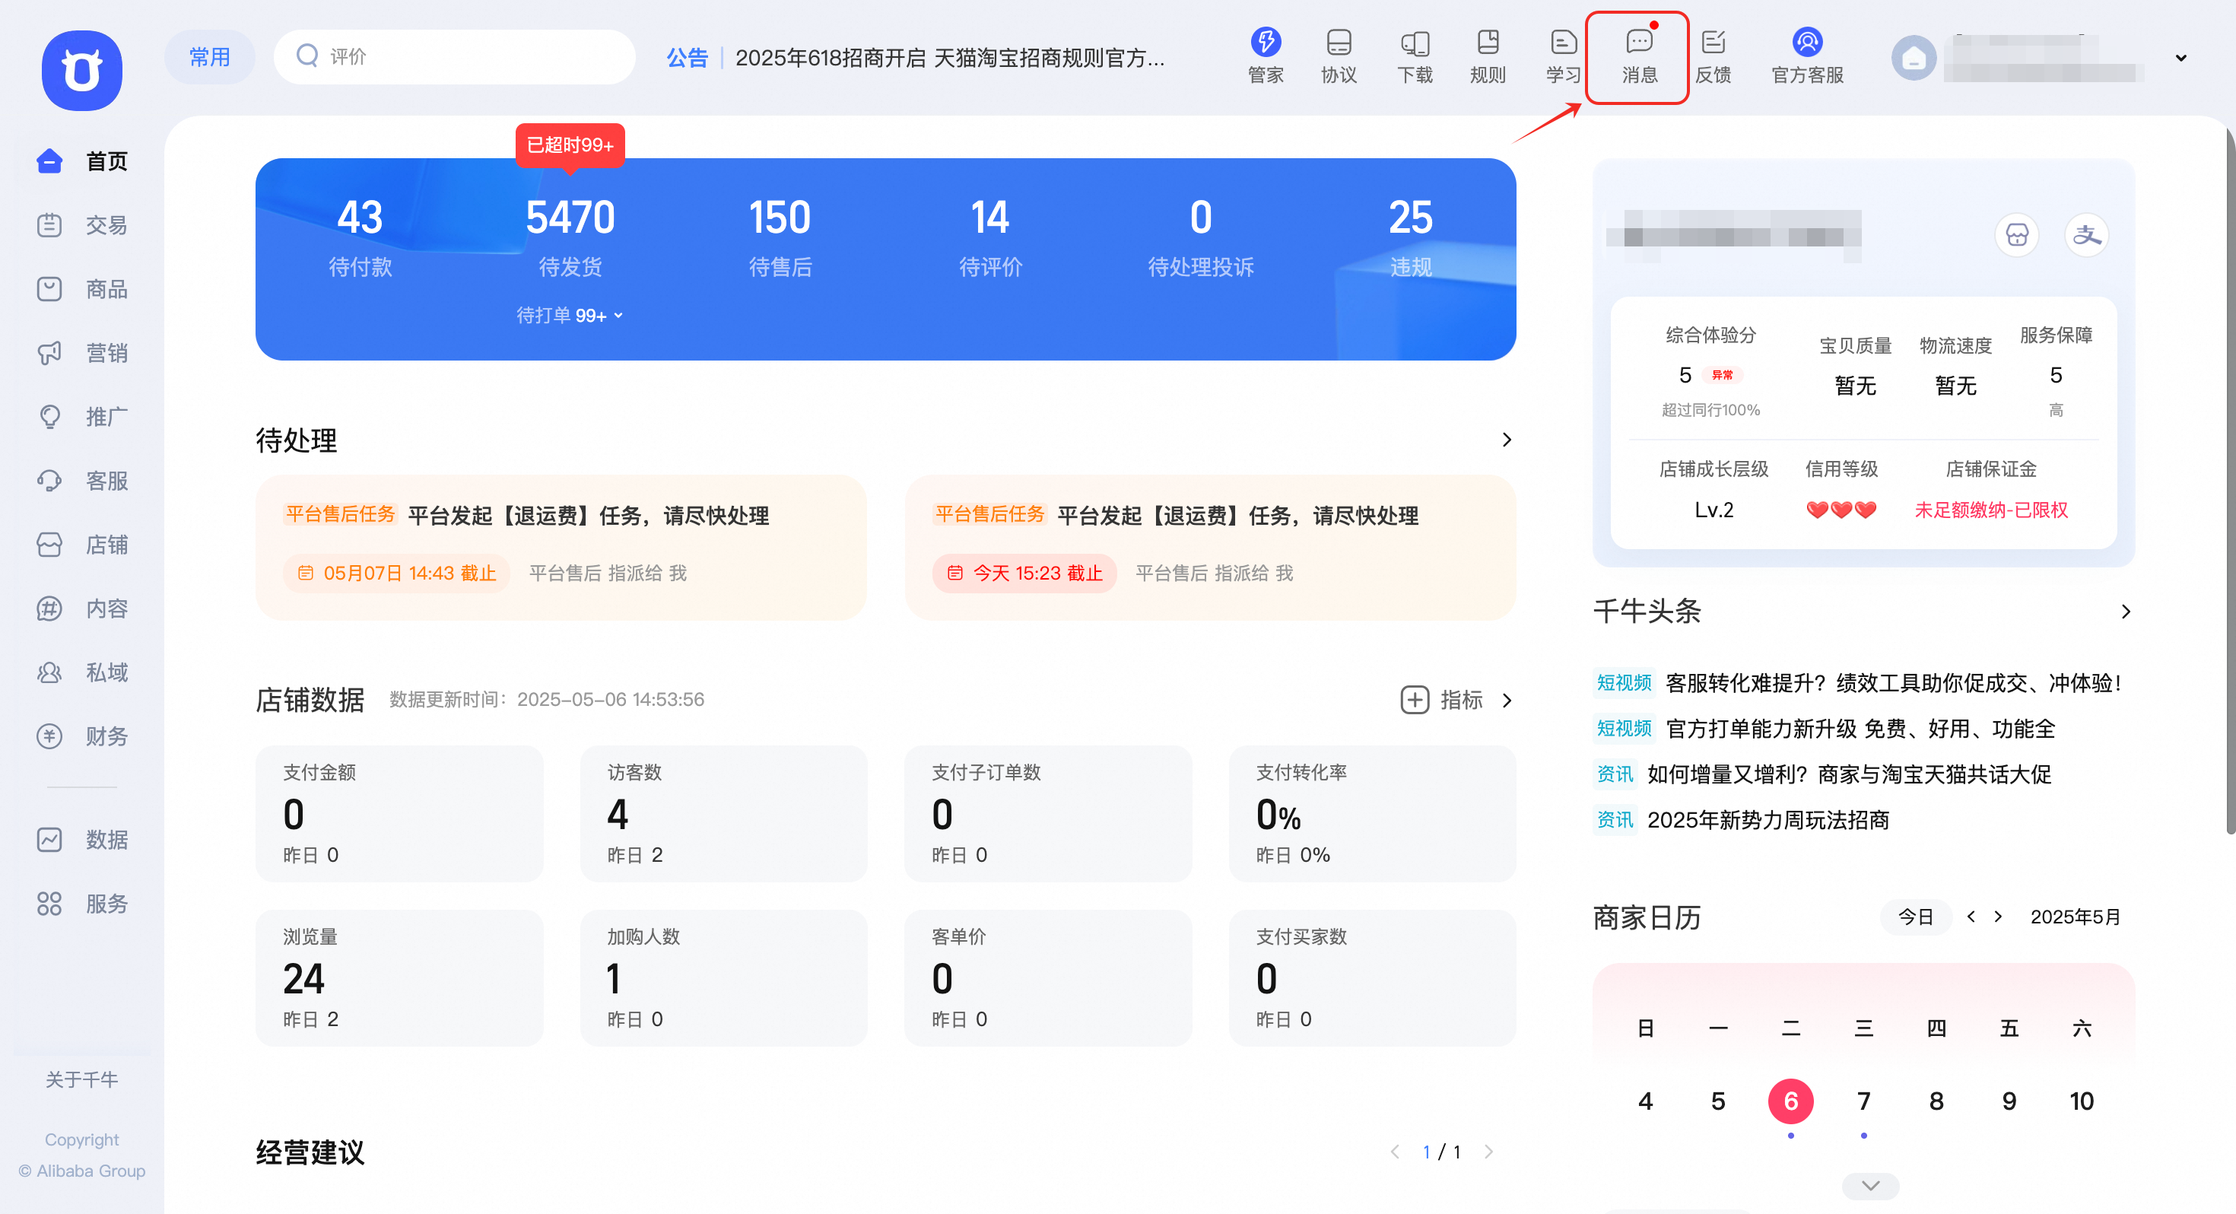The width and height of the screenshot is (2236, 1214).
Task: Open the 财务 finance sidebar section
Action: pos(82,736)
